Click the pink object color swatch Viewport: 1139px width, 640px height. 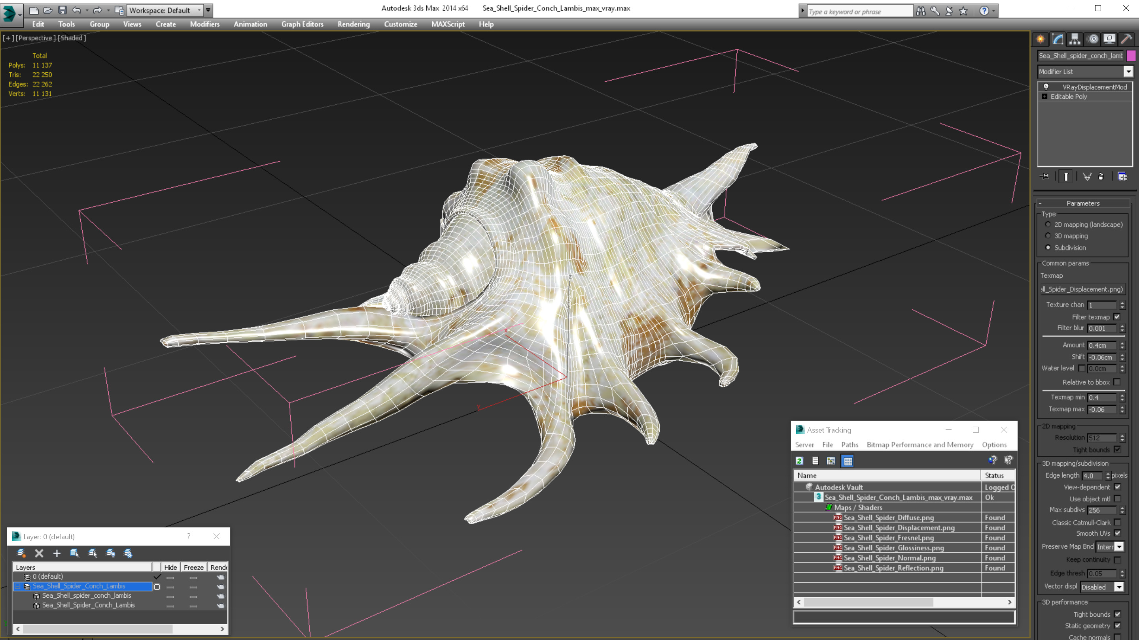[x=1131, y=56]
